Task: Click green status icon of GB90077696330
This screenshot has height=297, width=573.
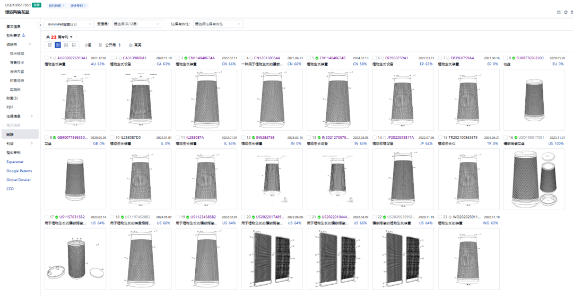Action: pyautogui.click(x=55, y=138)
